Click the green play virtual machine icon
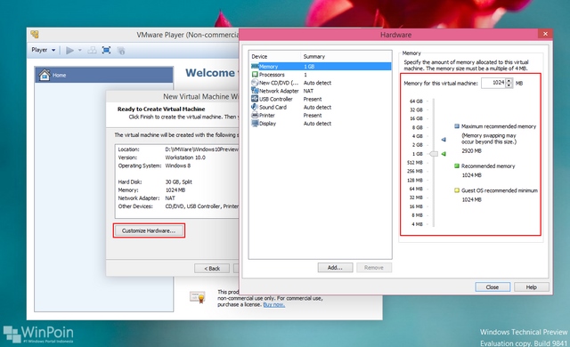 pyautogui.click(x=69, y=51)
